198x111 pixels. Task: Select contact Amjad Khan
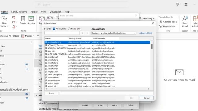point(97,72)
